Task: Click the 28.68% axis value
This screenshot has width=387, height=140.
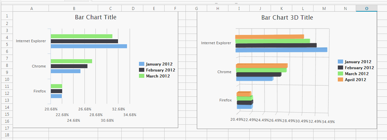Action: click(96, 115)
